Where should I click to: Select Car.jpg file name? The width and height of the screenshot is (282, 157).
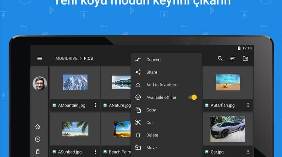(x=217, y=152)
